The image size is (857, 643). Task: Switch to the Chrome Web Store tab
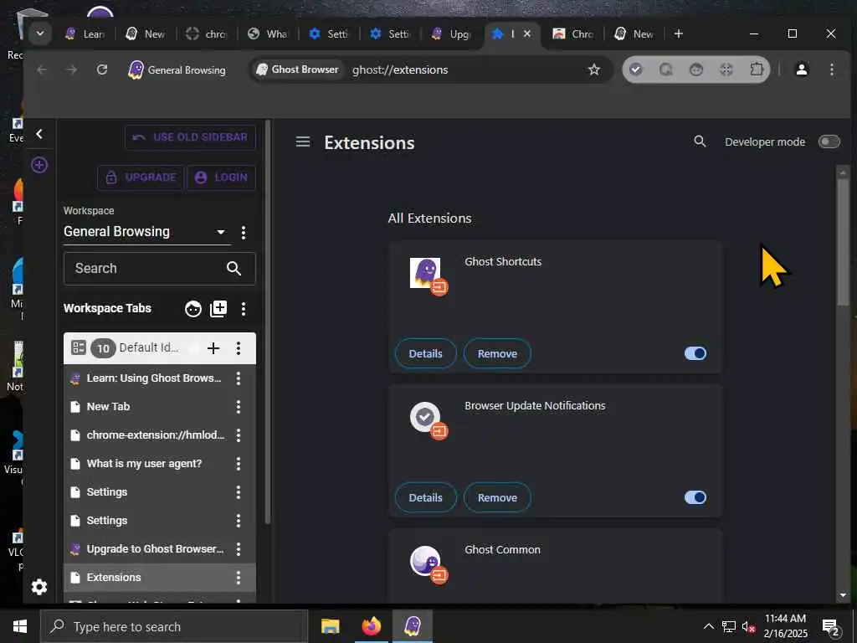tap(572, 33)
